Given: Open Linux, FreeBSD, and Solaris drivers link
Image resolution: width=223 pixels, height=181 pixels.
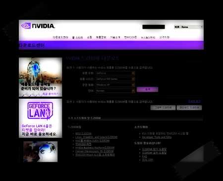Looking at the screenshot, I should point(96,137).
